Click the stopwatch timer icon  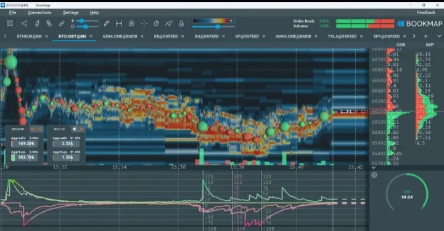pos(156,23)
